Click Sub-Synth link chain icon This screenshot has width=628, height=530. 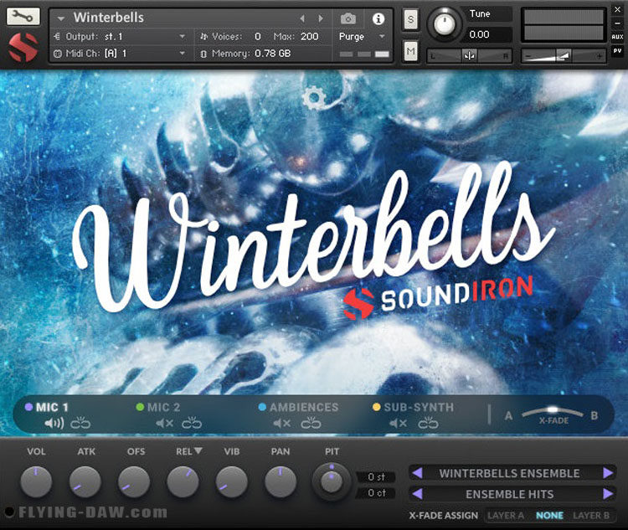tap(428, 423)
